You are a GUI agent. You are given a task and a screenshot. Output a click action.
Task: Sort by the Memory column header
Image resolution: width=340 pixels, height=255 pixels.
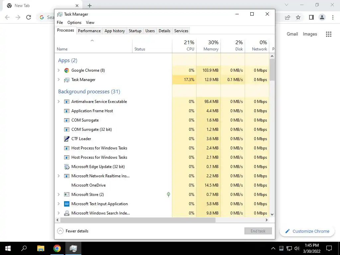pos(209,46)
